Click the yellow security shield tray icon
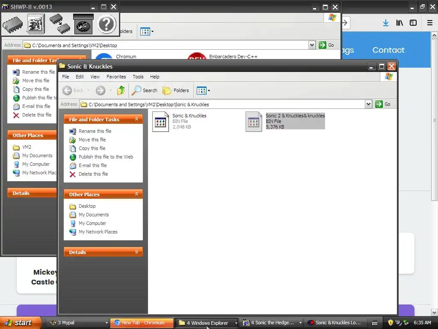Screen dimensions: 438x329 tap(391, 323)
